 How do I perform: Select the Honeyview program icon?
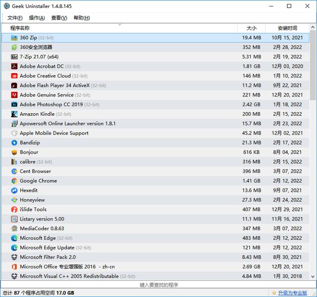pyautogui.click(x=15, y=200)
